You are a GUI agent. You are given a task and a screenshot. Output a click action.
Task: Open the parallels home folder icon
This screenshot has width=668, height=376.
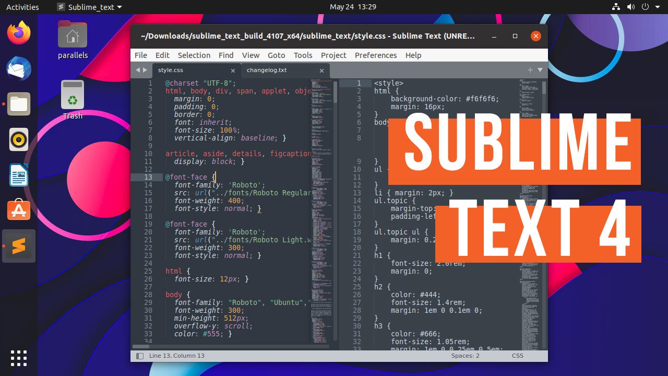(x=73, y=40)
